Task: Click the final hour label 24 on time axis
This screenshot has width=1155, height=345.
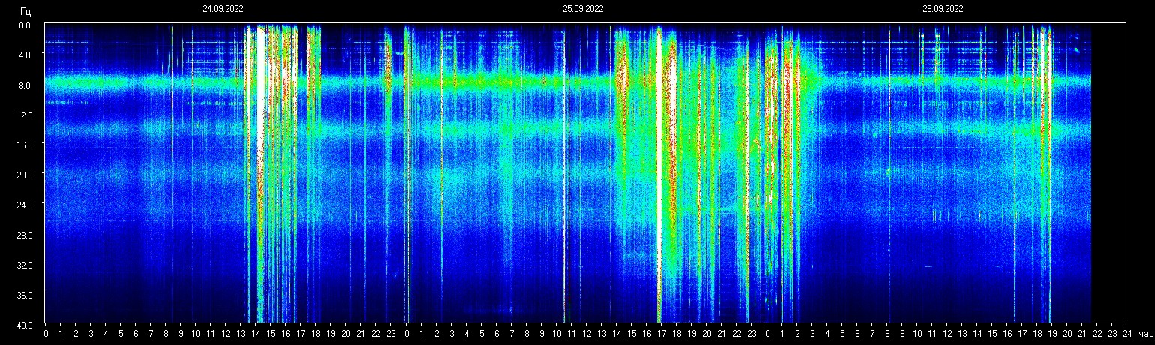Action: tap(1127, 333)
